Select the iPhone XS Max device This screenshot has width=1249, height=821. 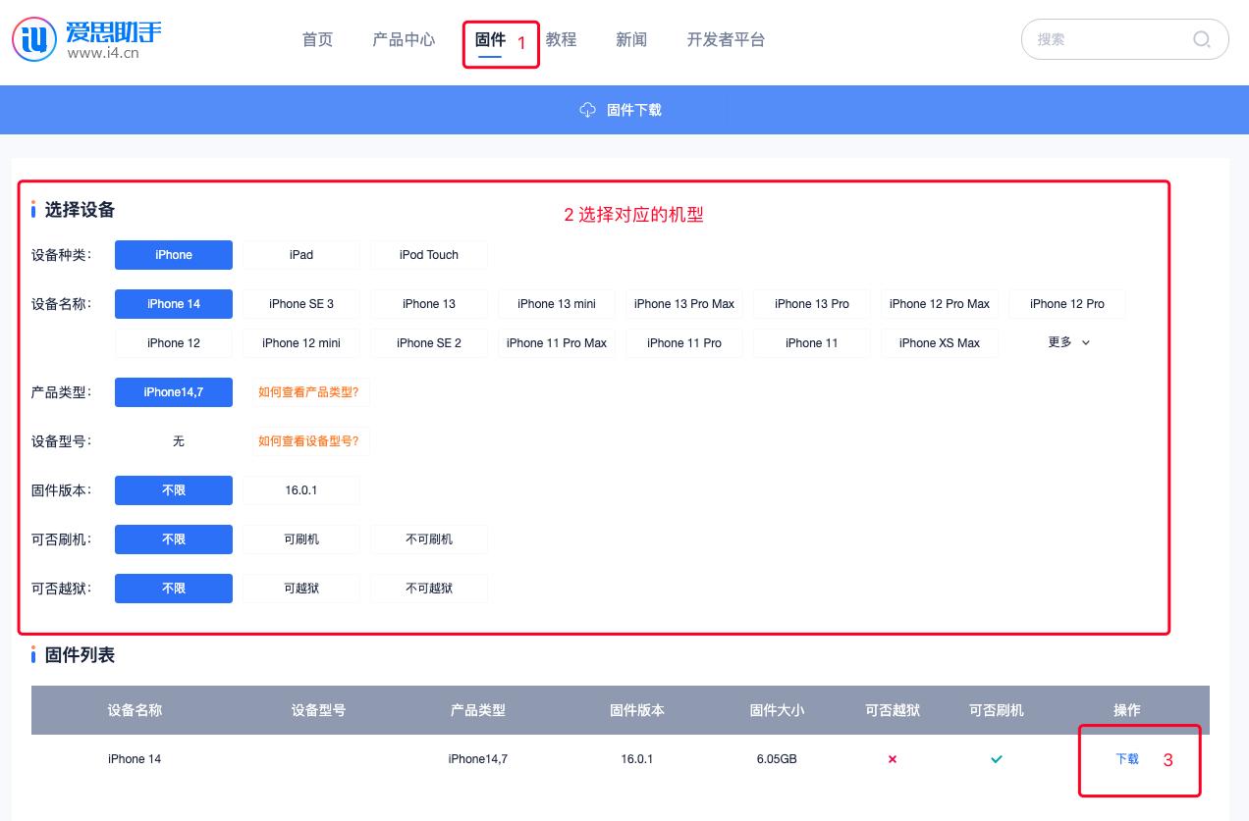pos(939,342)
